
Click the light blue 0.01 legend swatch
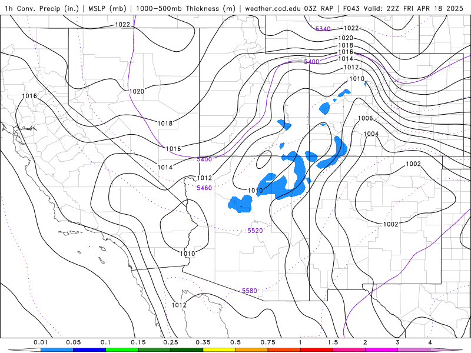tap(57, 350)
